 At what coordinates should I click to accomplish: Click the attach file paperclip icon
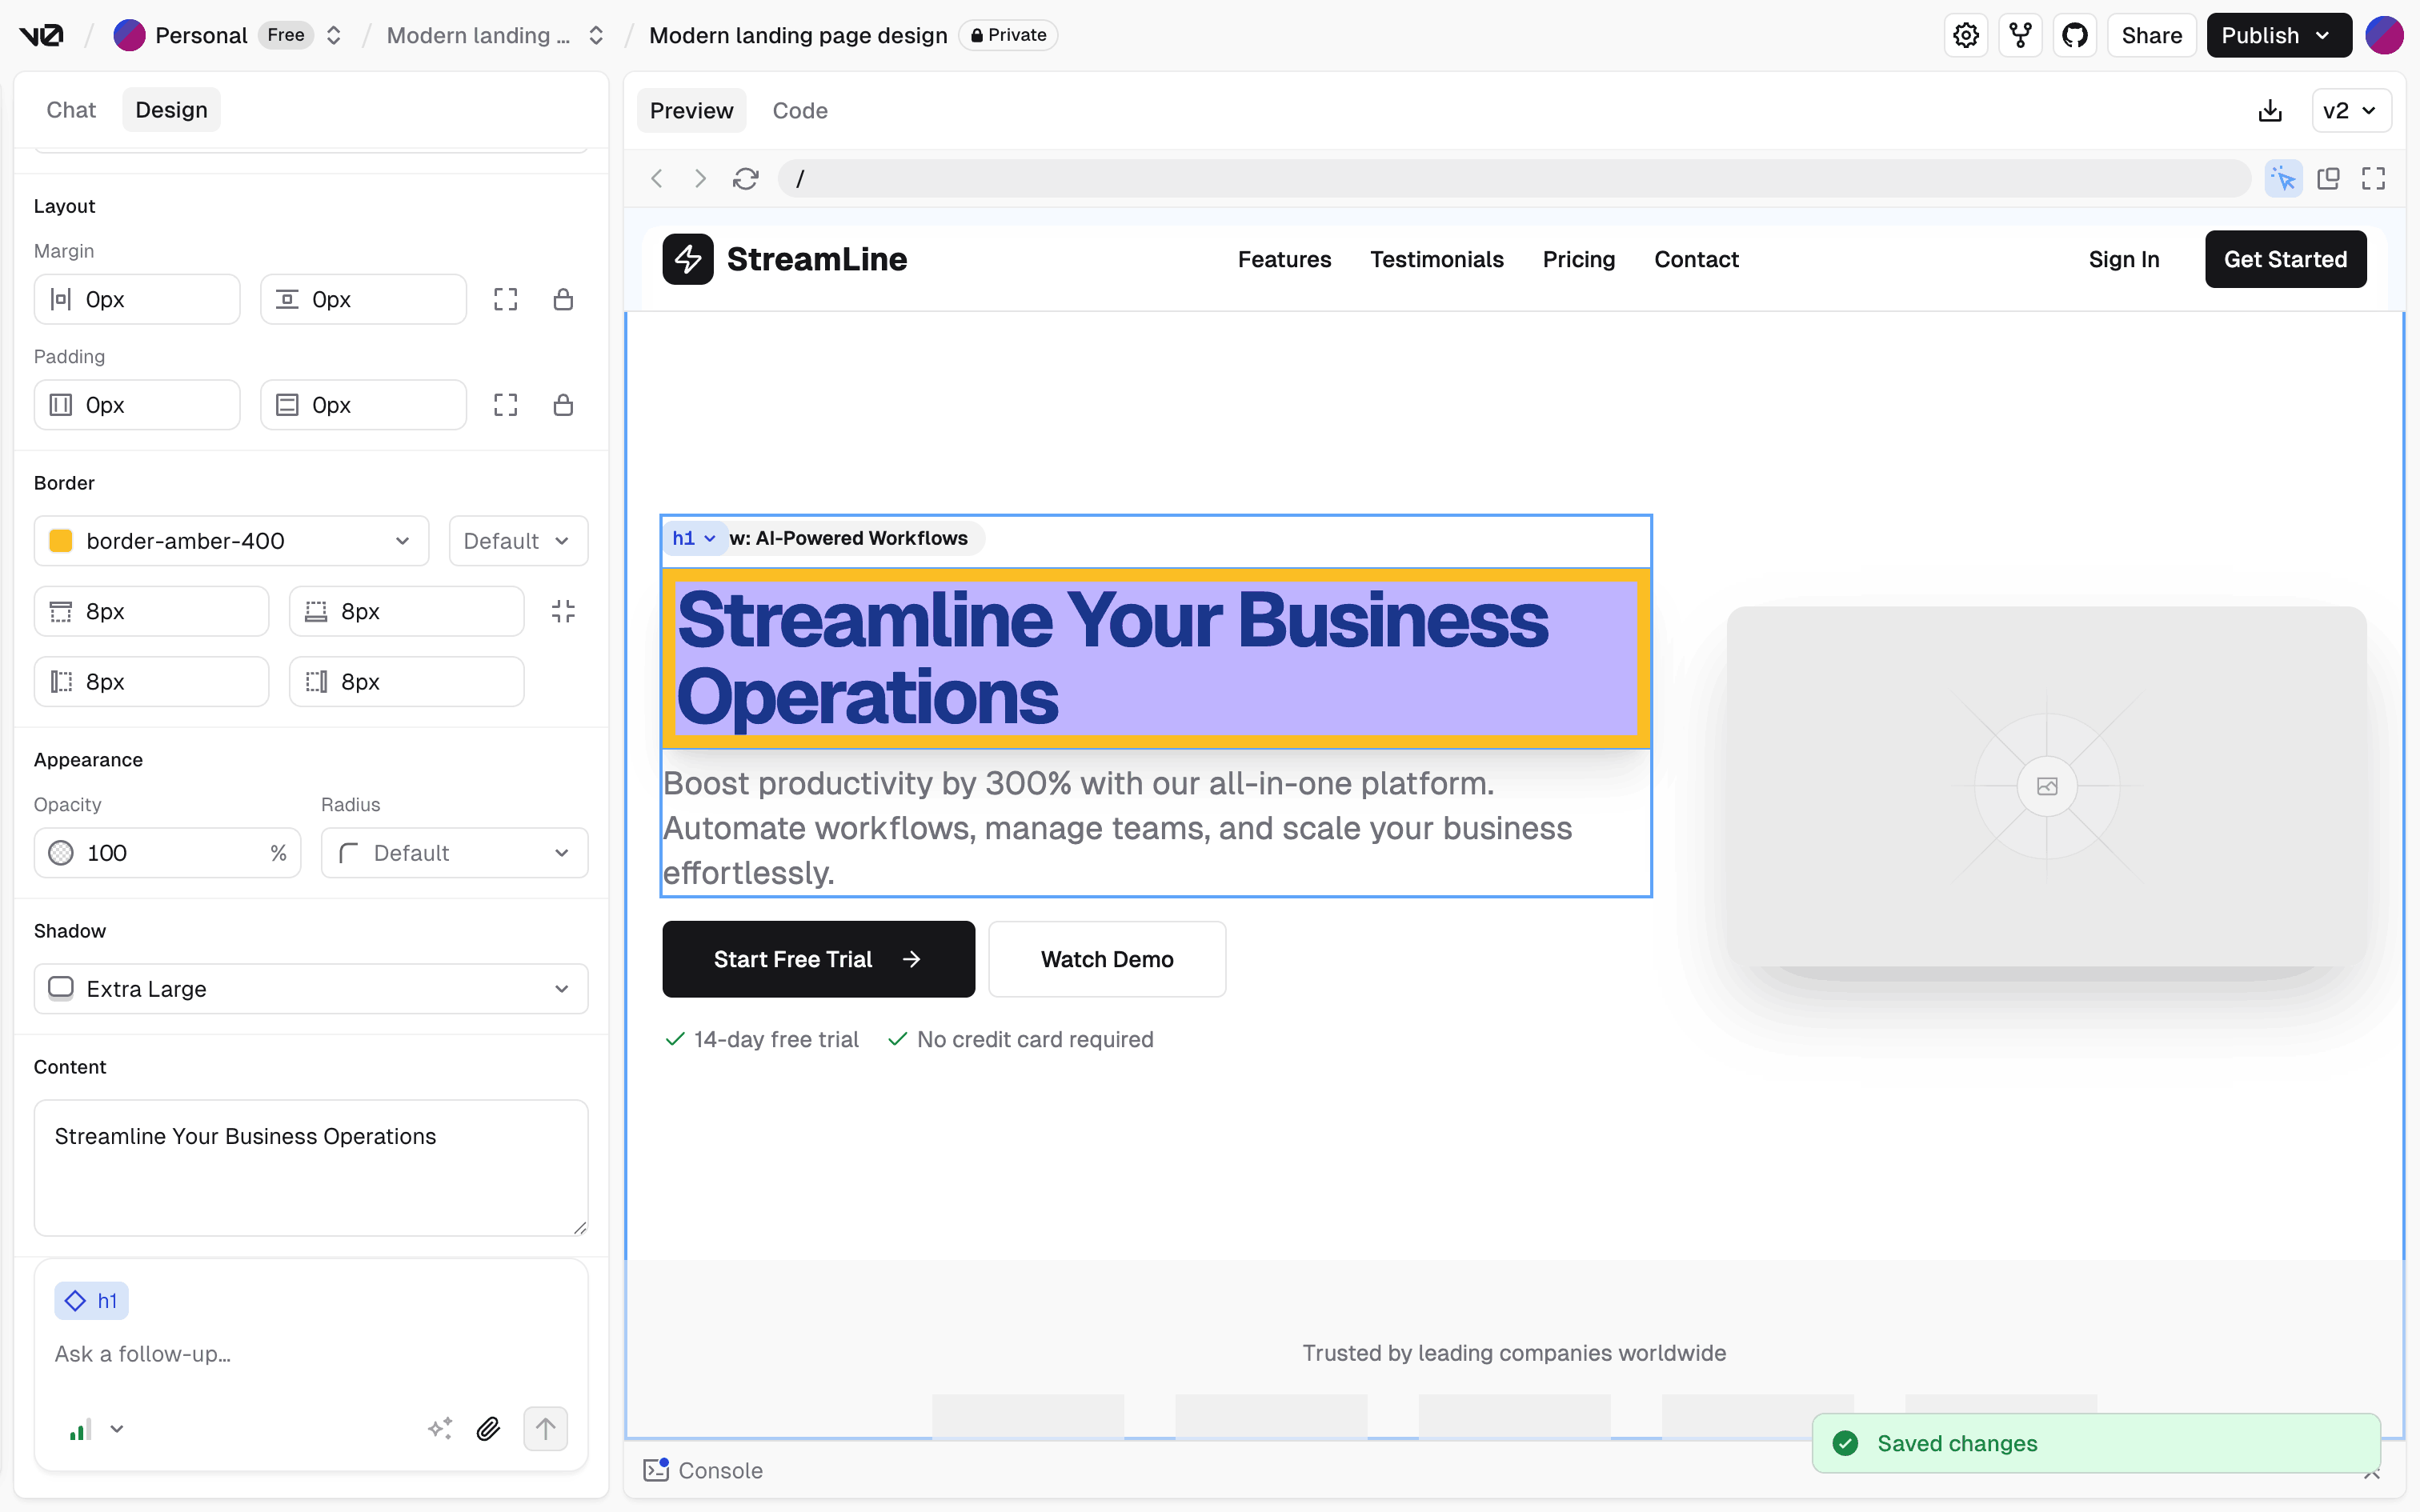(488, 1429)
